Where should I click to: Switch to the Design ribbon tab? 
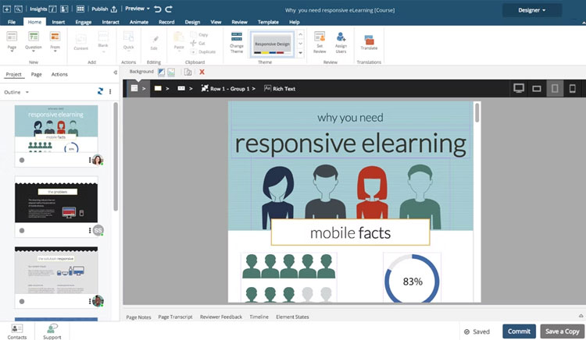click(x=192, y=22)
